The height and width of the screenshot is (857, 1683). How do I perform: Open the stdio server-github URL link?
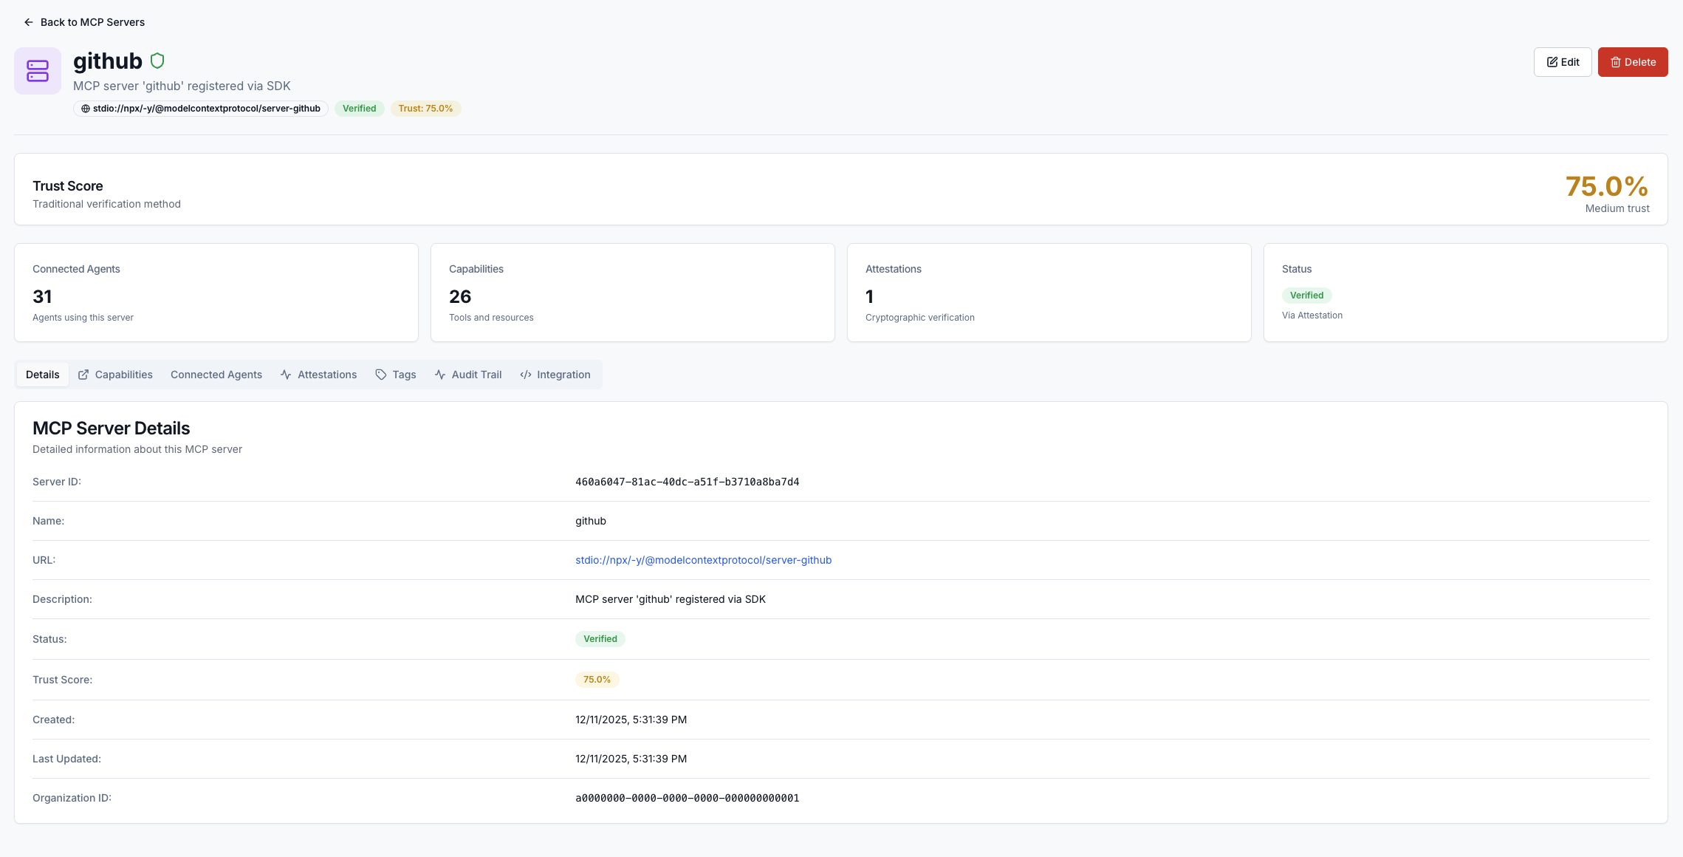[x=703, y=560]
